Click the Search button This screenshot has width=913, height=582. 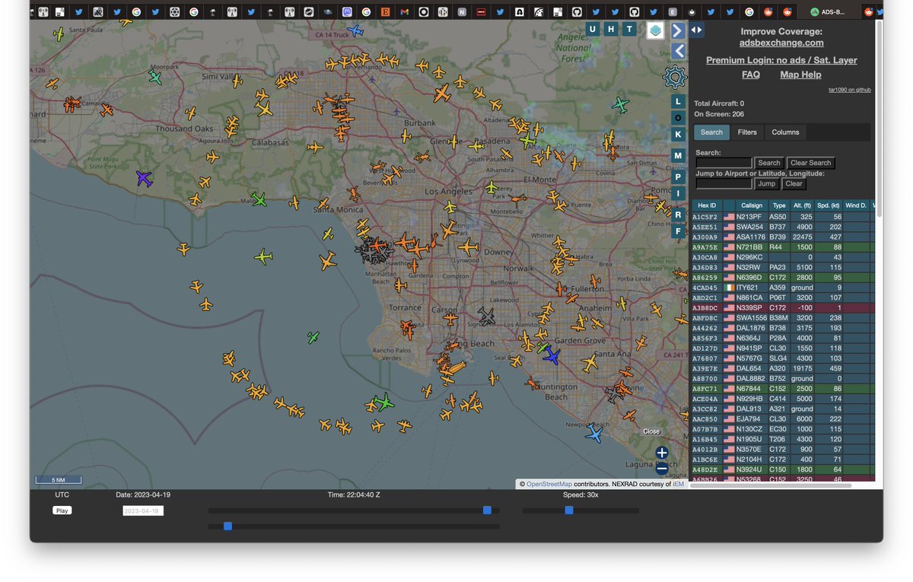[x=768, y=163]
